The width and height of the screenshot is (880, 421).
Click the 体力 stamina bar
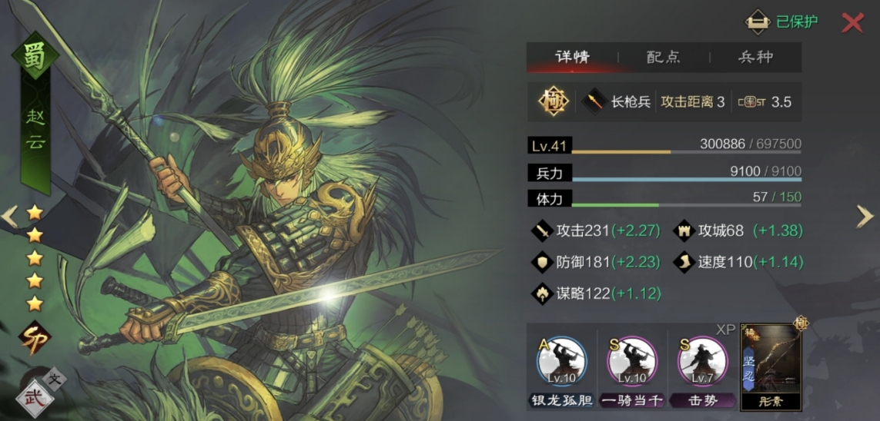(664, 198)
